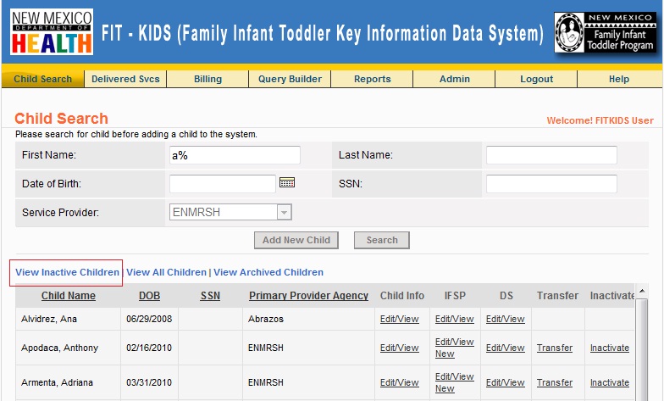The height and width of the screenshot is (401, 664).
Task: Open Child Info Edit/View for Apodaca, Anthony
Action: 400,348
